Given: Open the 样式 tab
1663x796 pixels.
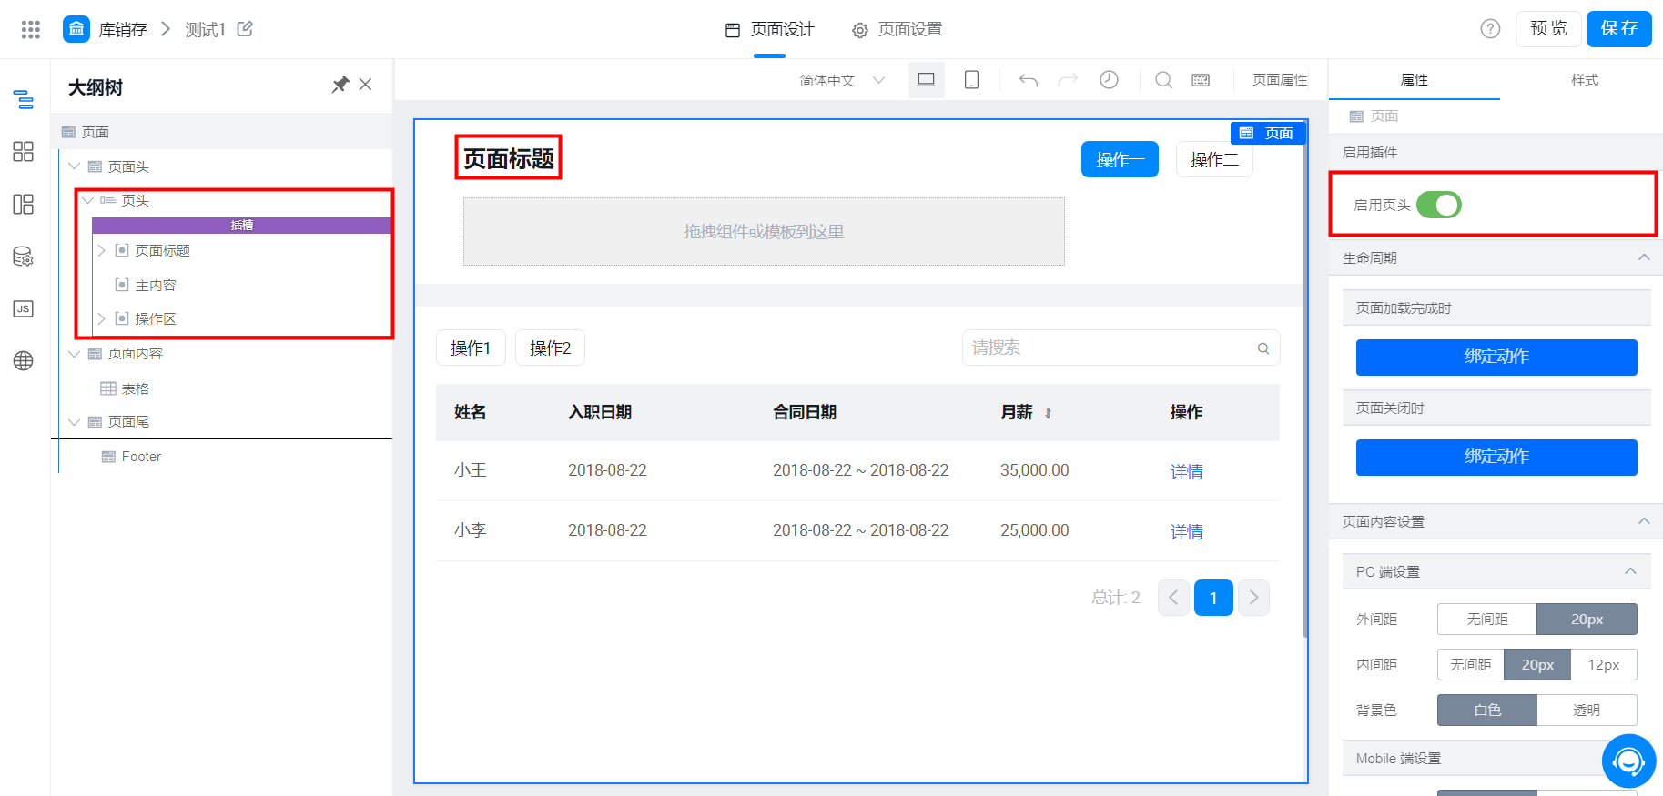Looking at the screenshot, I should [1585, 80].
